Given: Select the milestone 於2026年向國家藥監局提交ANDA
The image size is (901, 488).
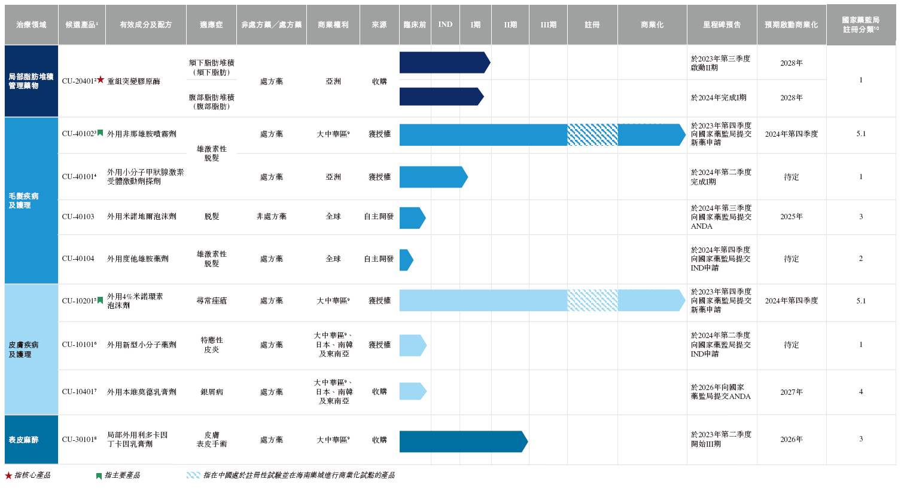Looking at the screenshot, I should coord(720,392).
